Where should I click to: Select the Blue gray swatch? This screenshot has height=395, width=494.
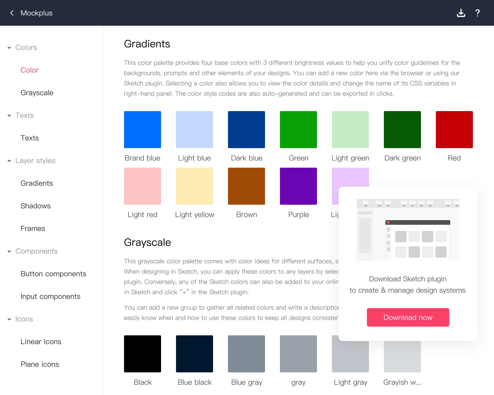pos(246,354)
